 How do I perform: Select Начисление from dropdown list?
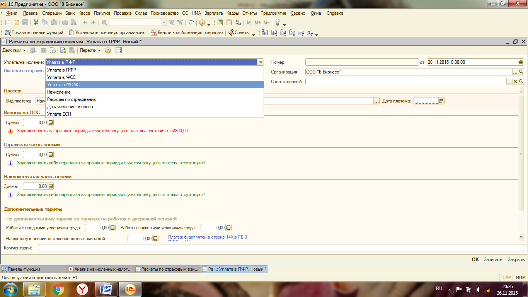155,92
